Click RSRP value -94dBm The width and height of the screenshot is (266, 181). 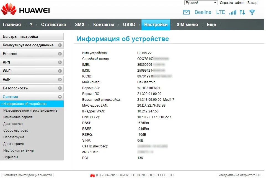[x=143, y=129]
